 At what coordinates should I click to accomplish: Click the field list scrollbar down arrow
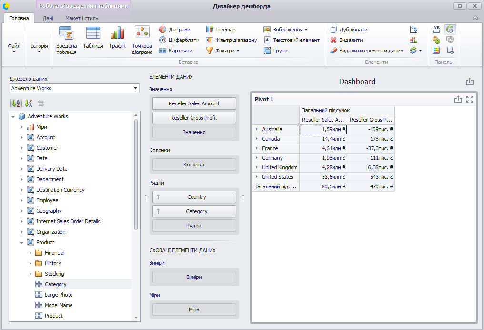pyautogui.click(x=136, y=318)
